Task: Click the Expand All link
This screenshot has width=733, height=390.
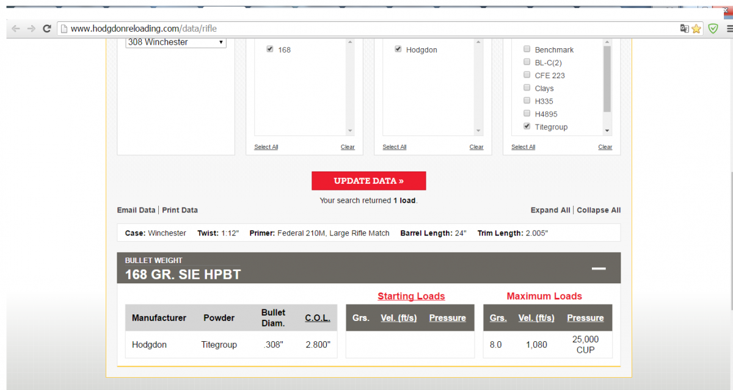Action: [x=550, y=210]
